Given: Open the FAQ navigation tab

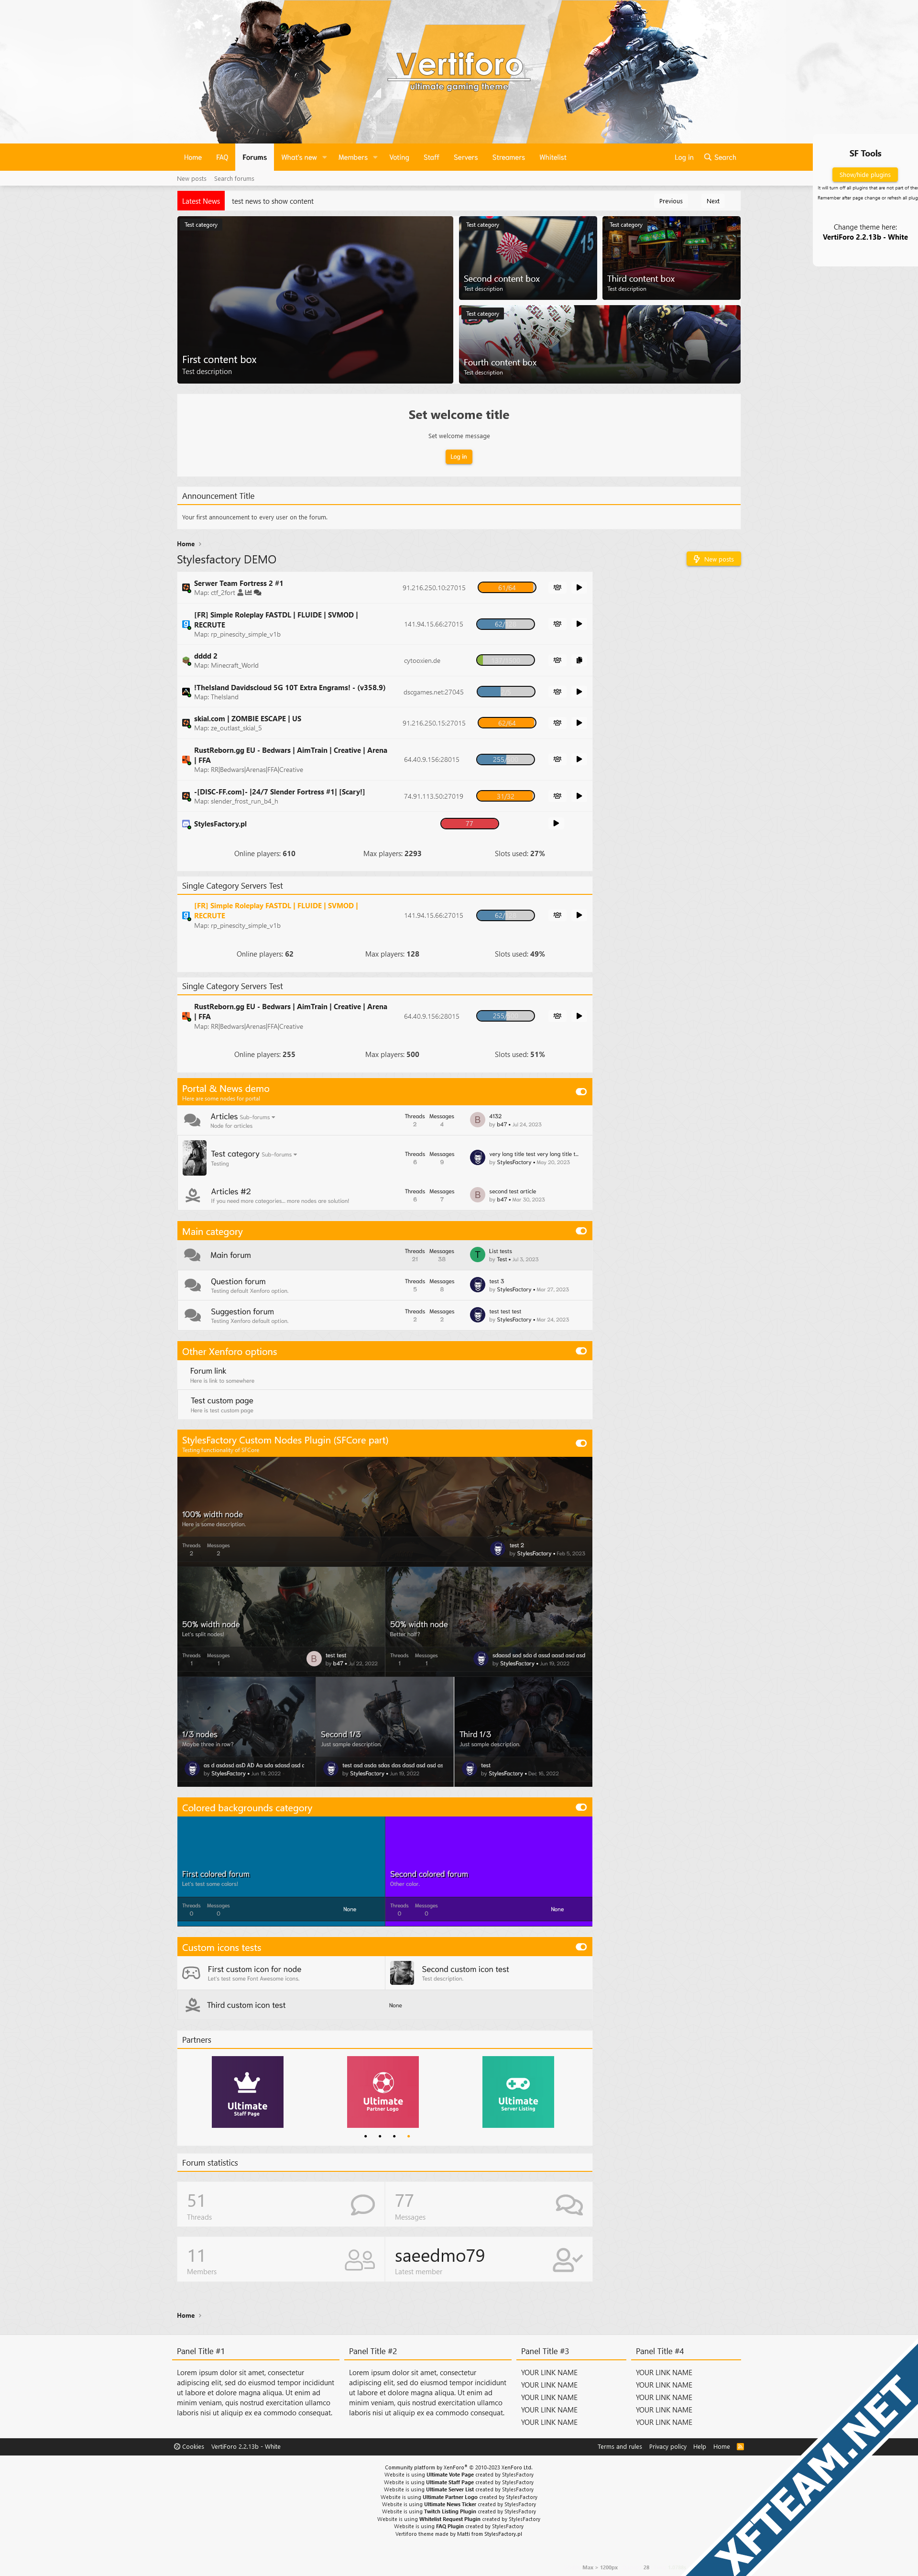Looking at the screenshot, I should coord(222,157).
